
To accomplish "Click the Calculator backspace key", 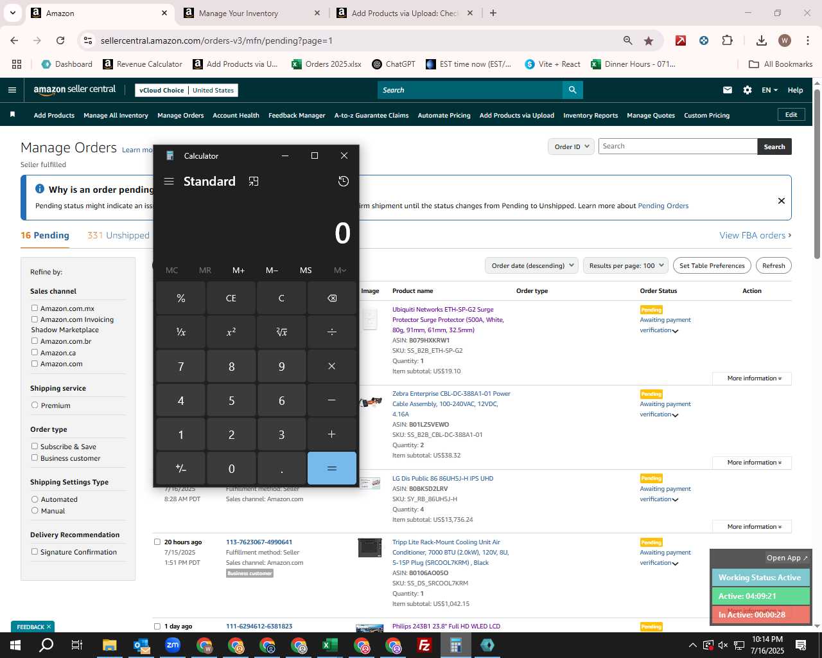I will 332,298.
